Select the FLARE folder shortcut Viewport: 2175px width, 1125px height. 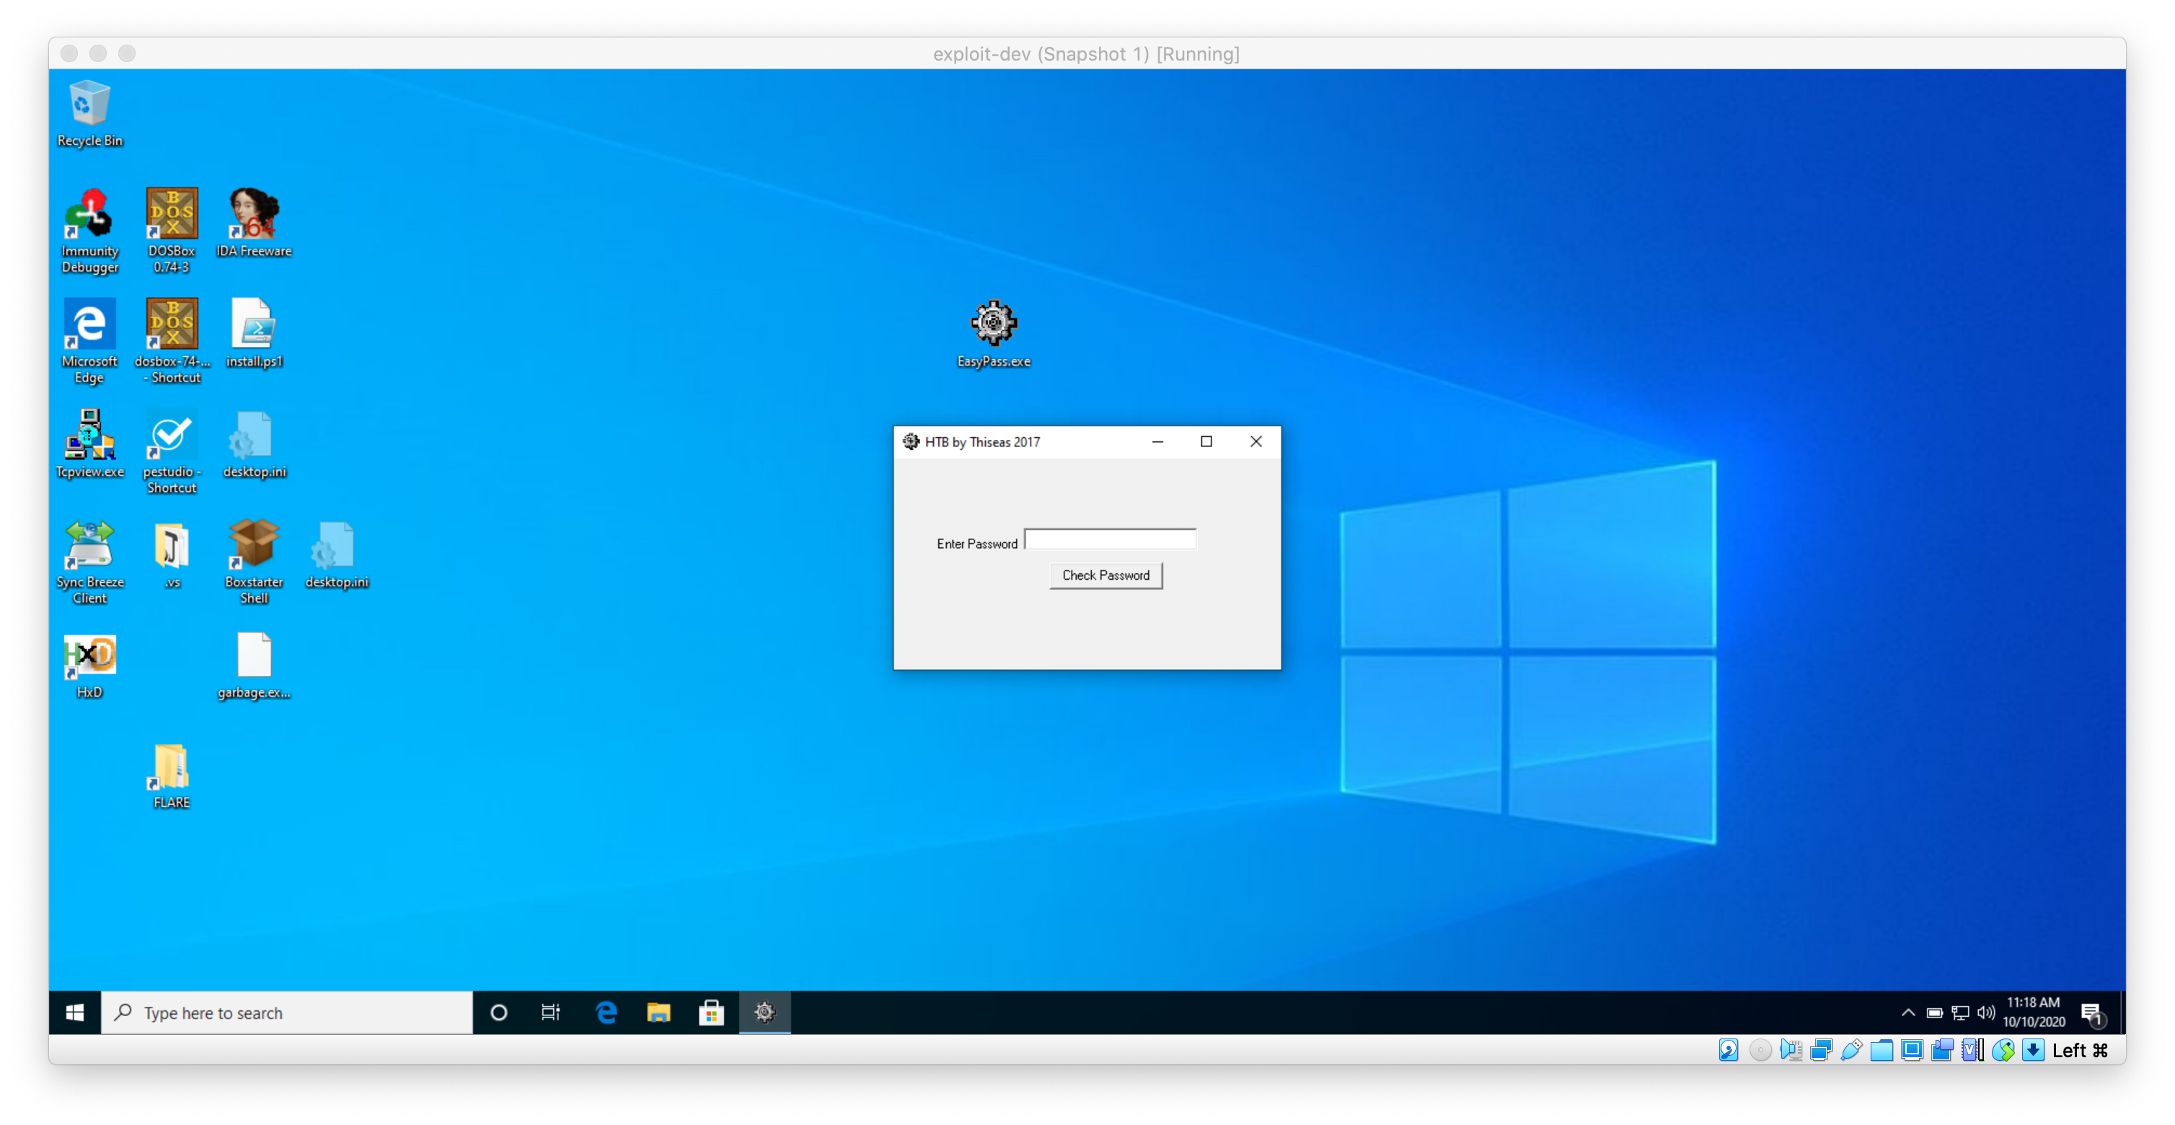click(172, 775)
